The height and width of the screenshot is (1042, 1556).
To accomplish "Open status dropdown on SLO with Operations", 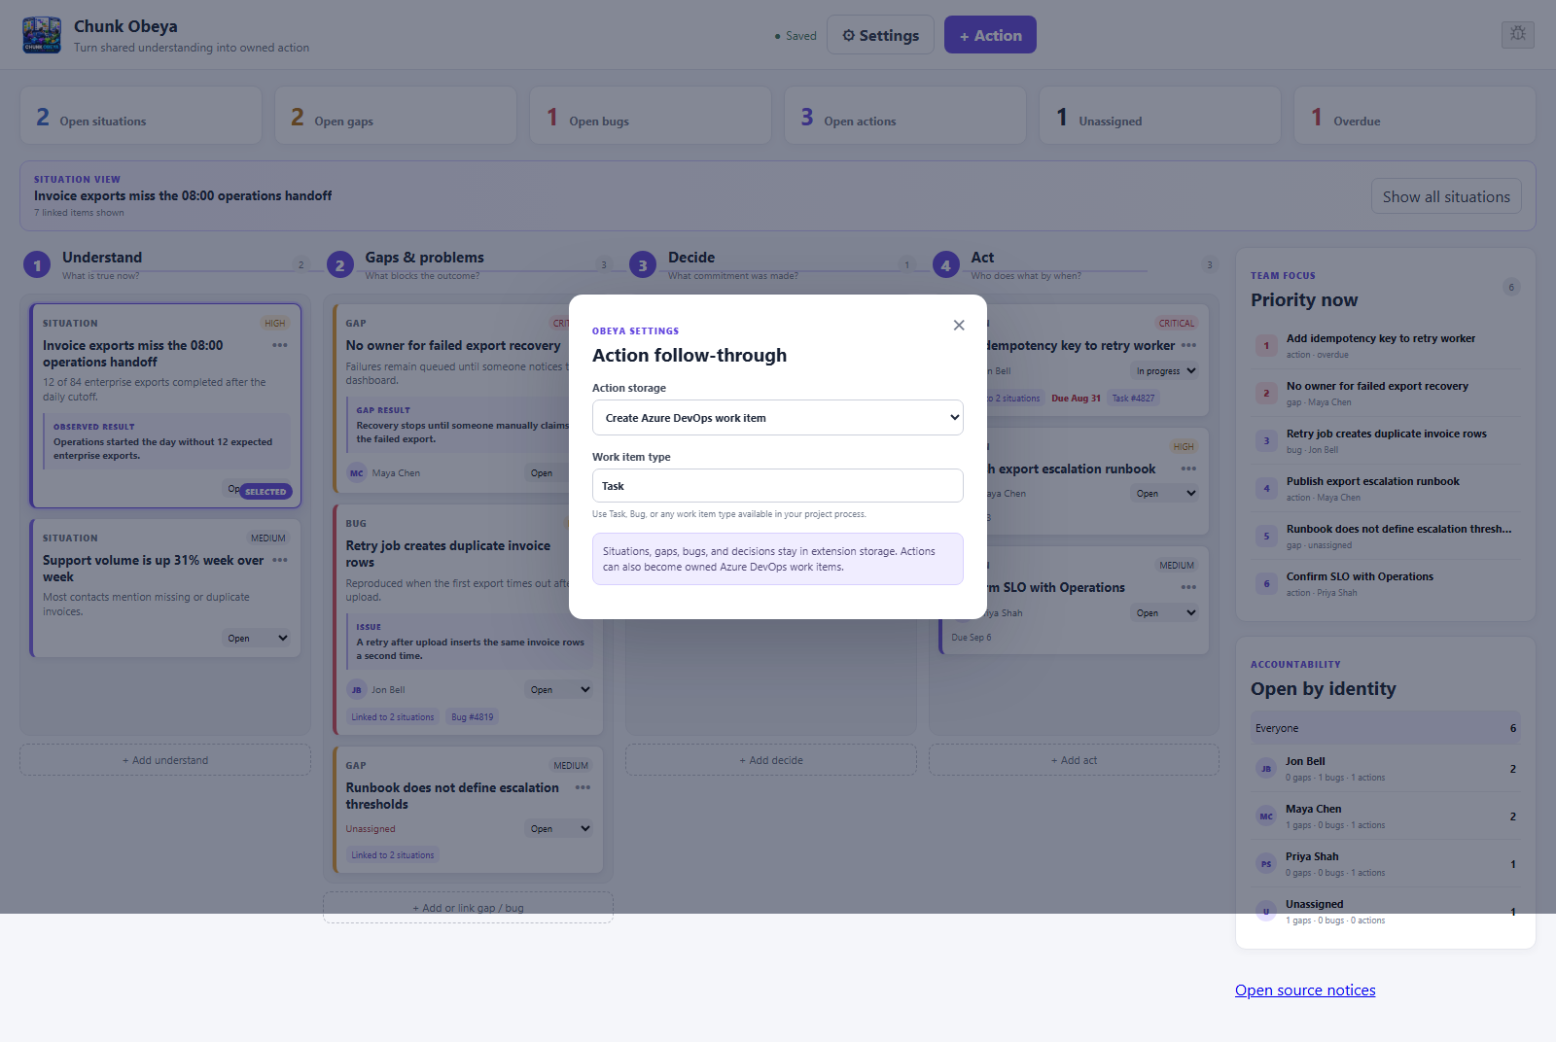I will click(x=1166, y=613).
